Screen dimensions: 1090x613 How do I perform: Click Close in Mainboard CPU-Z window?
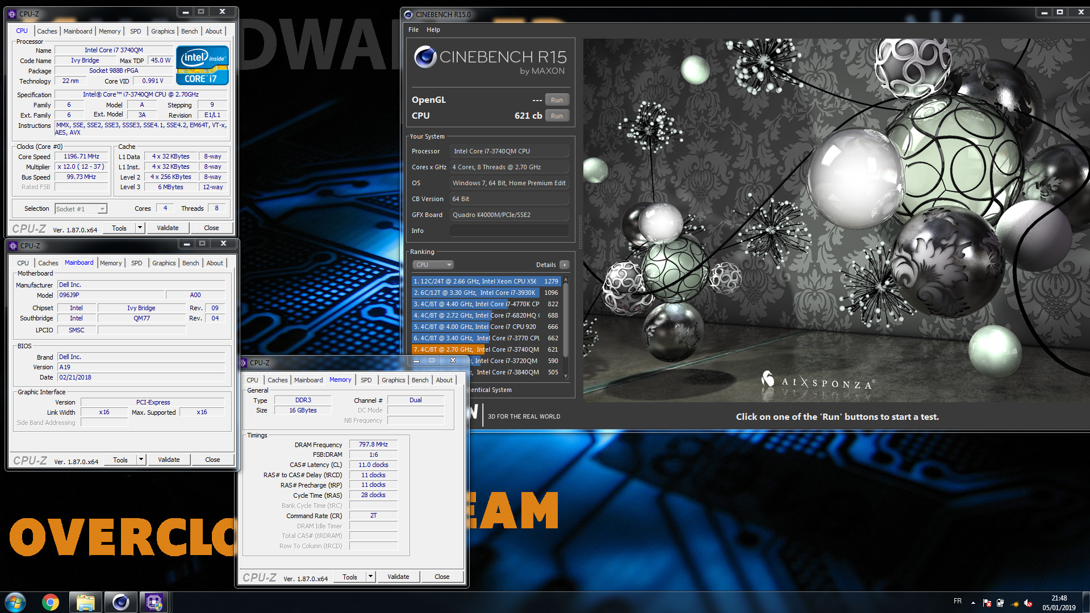tap(212, 460)
